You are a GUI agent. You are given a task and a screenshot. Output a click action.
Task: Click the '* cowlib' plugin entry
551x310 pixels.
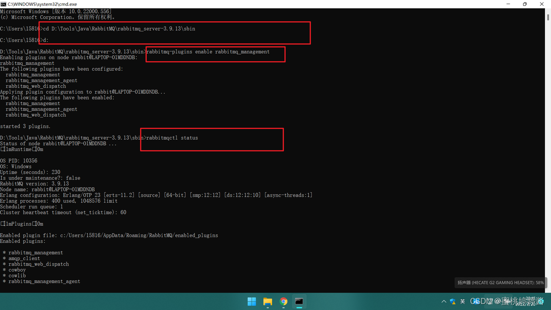tap(14, 276)
